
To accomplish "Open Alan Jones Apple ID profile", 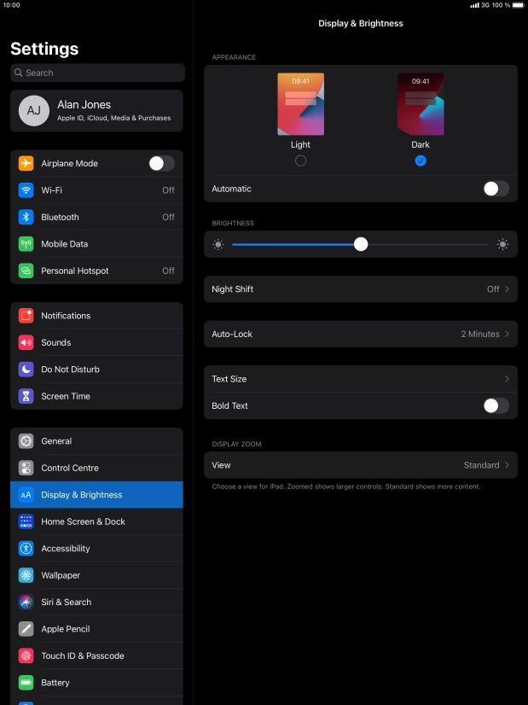I will tap(96, 111).
